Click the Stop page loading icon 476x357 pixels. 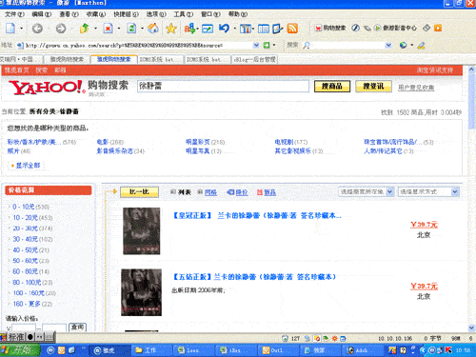click(108, 29)
